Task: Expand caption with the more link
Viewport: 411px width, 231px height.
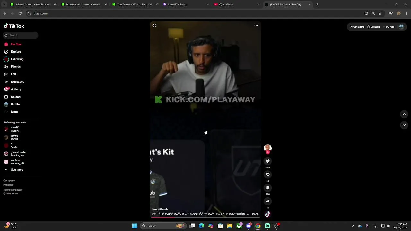Action: [x=255, y=214]
